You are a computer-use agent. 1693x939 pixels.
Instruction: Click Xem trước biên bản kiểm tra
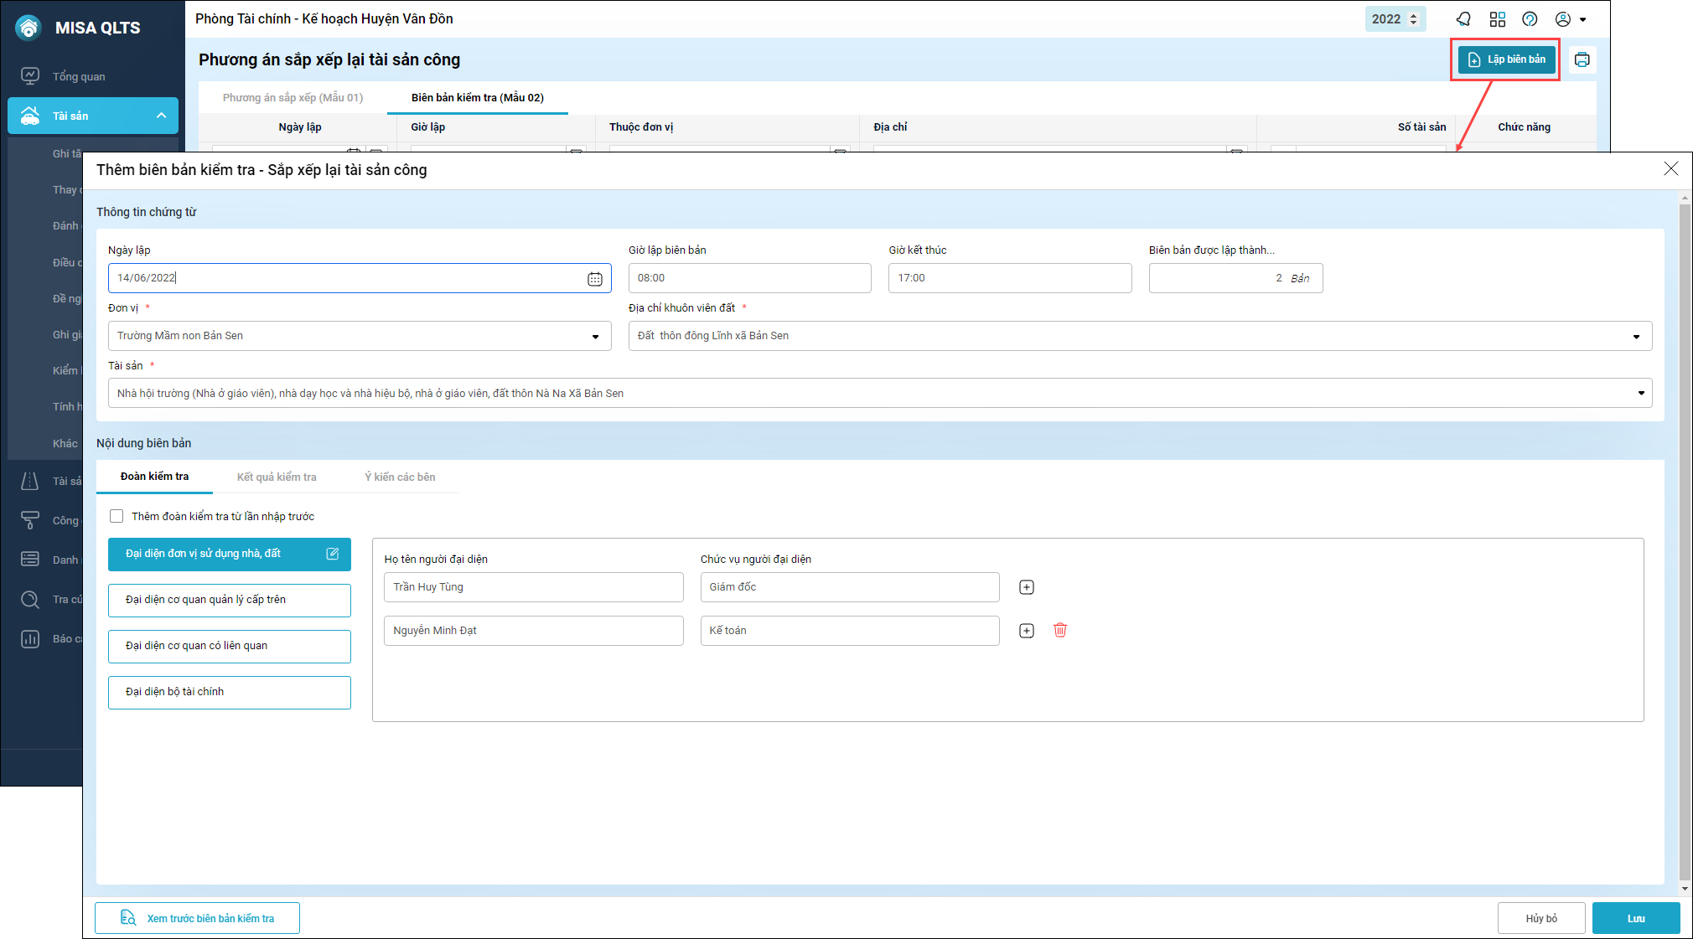[198, 919]
